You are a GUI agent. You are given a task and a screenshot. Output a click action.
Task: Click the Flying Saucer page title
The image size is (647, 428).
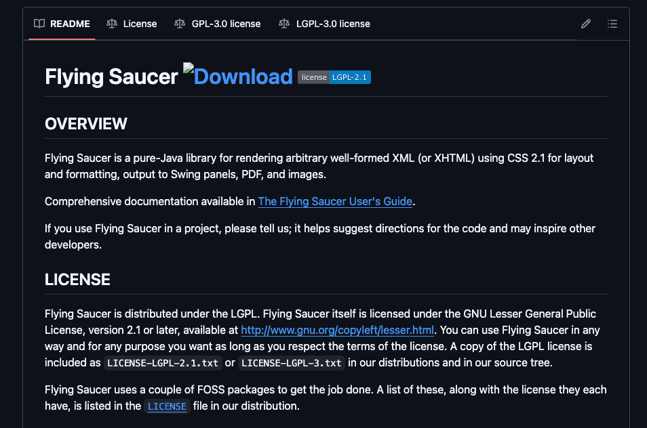(x=112, y=77)
